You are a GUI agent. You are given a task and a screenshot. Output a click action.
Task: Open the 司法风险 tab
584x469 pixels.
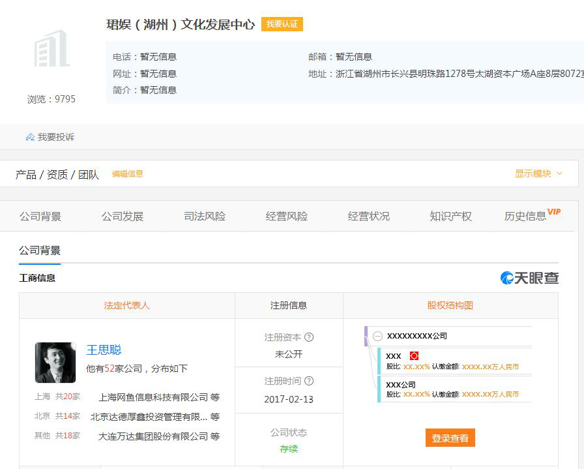click(x=205, y=216)
